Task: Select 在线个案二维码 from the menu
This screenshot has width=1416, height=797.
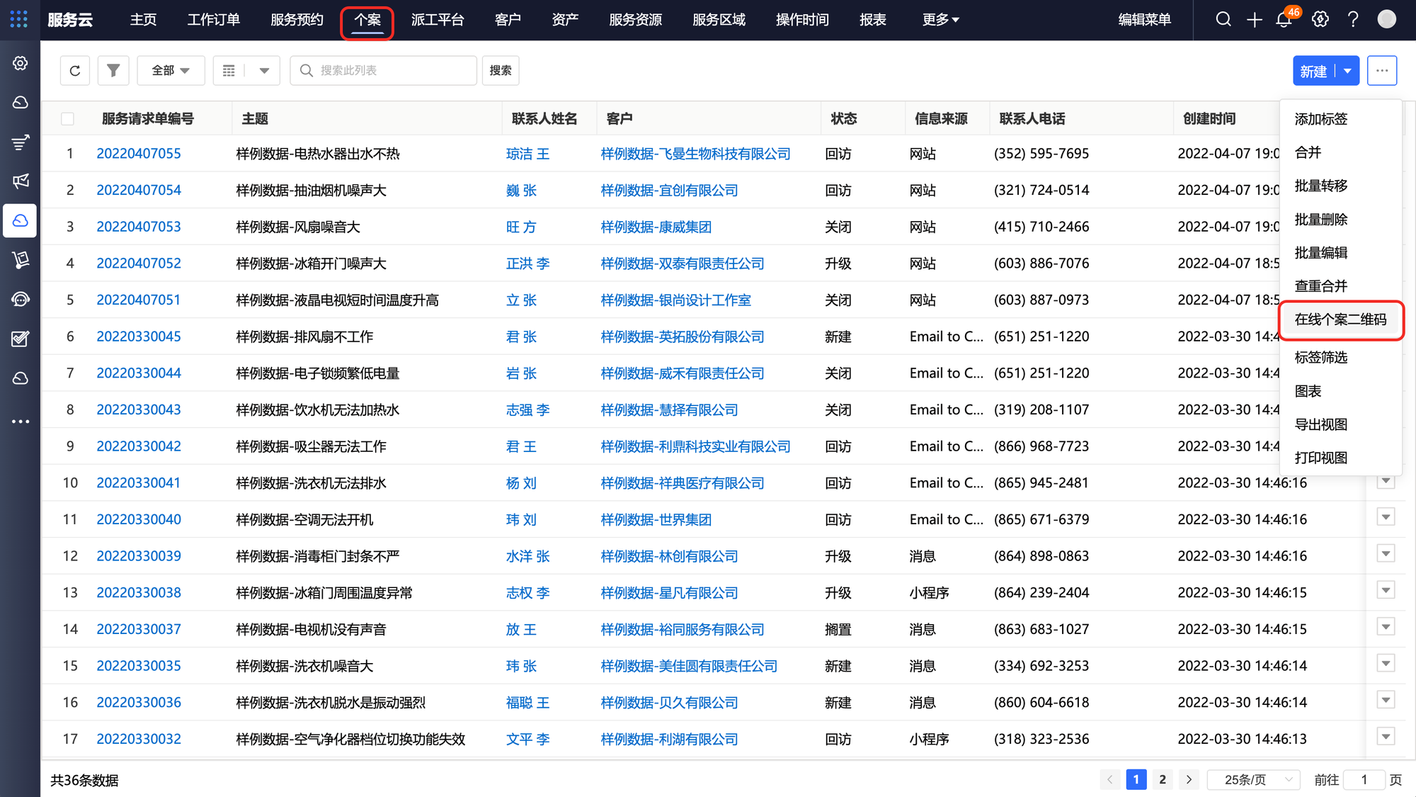Action: (1340, 320)
